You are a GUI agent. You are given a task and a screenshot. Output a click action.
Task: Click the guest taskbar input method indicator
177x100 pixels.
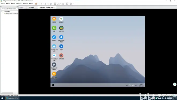[136, 85]
